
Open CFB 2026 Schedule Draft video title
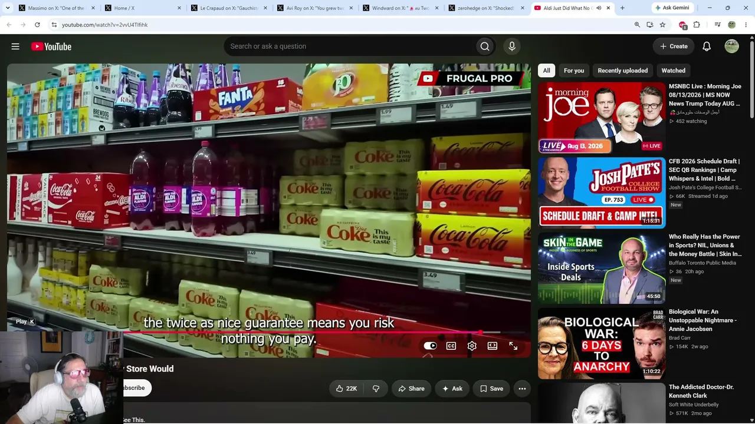click(704, 170)
